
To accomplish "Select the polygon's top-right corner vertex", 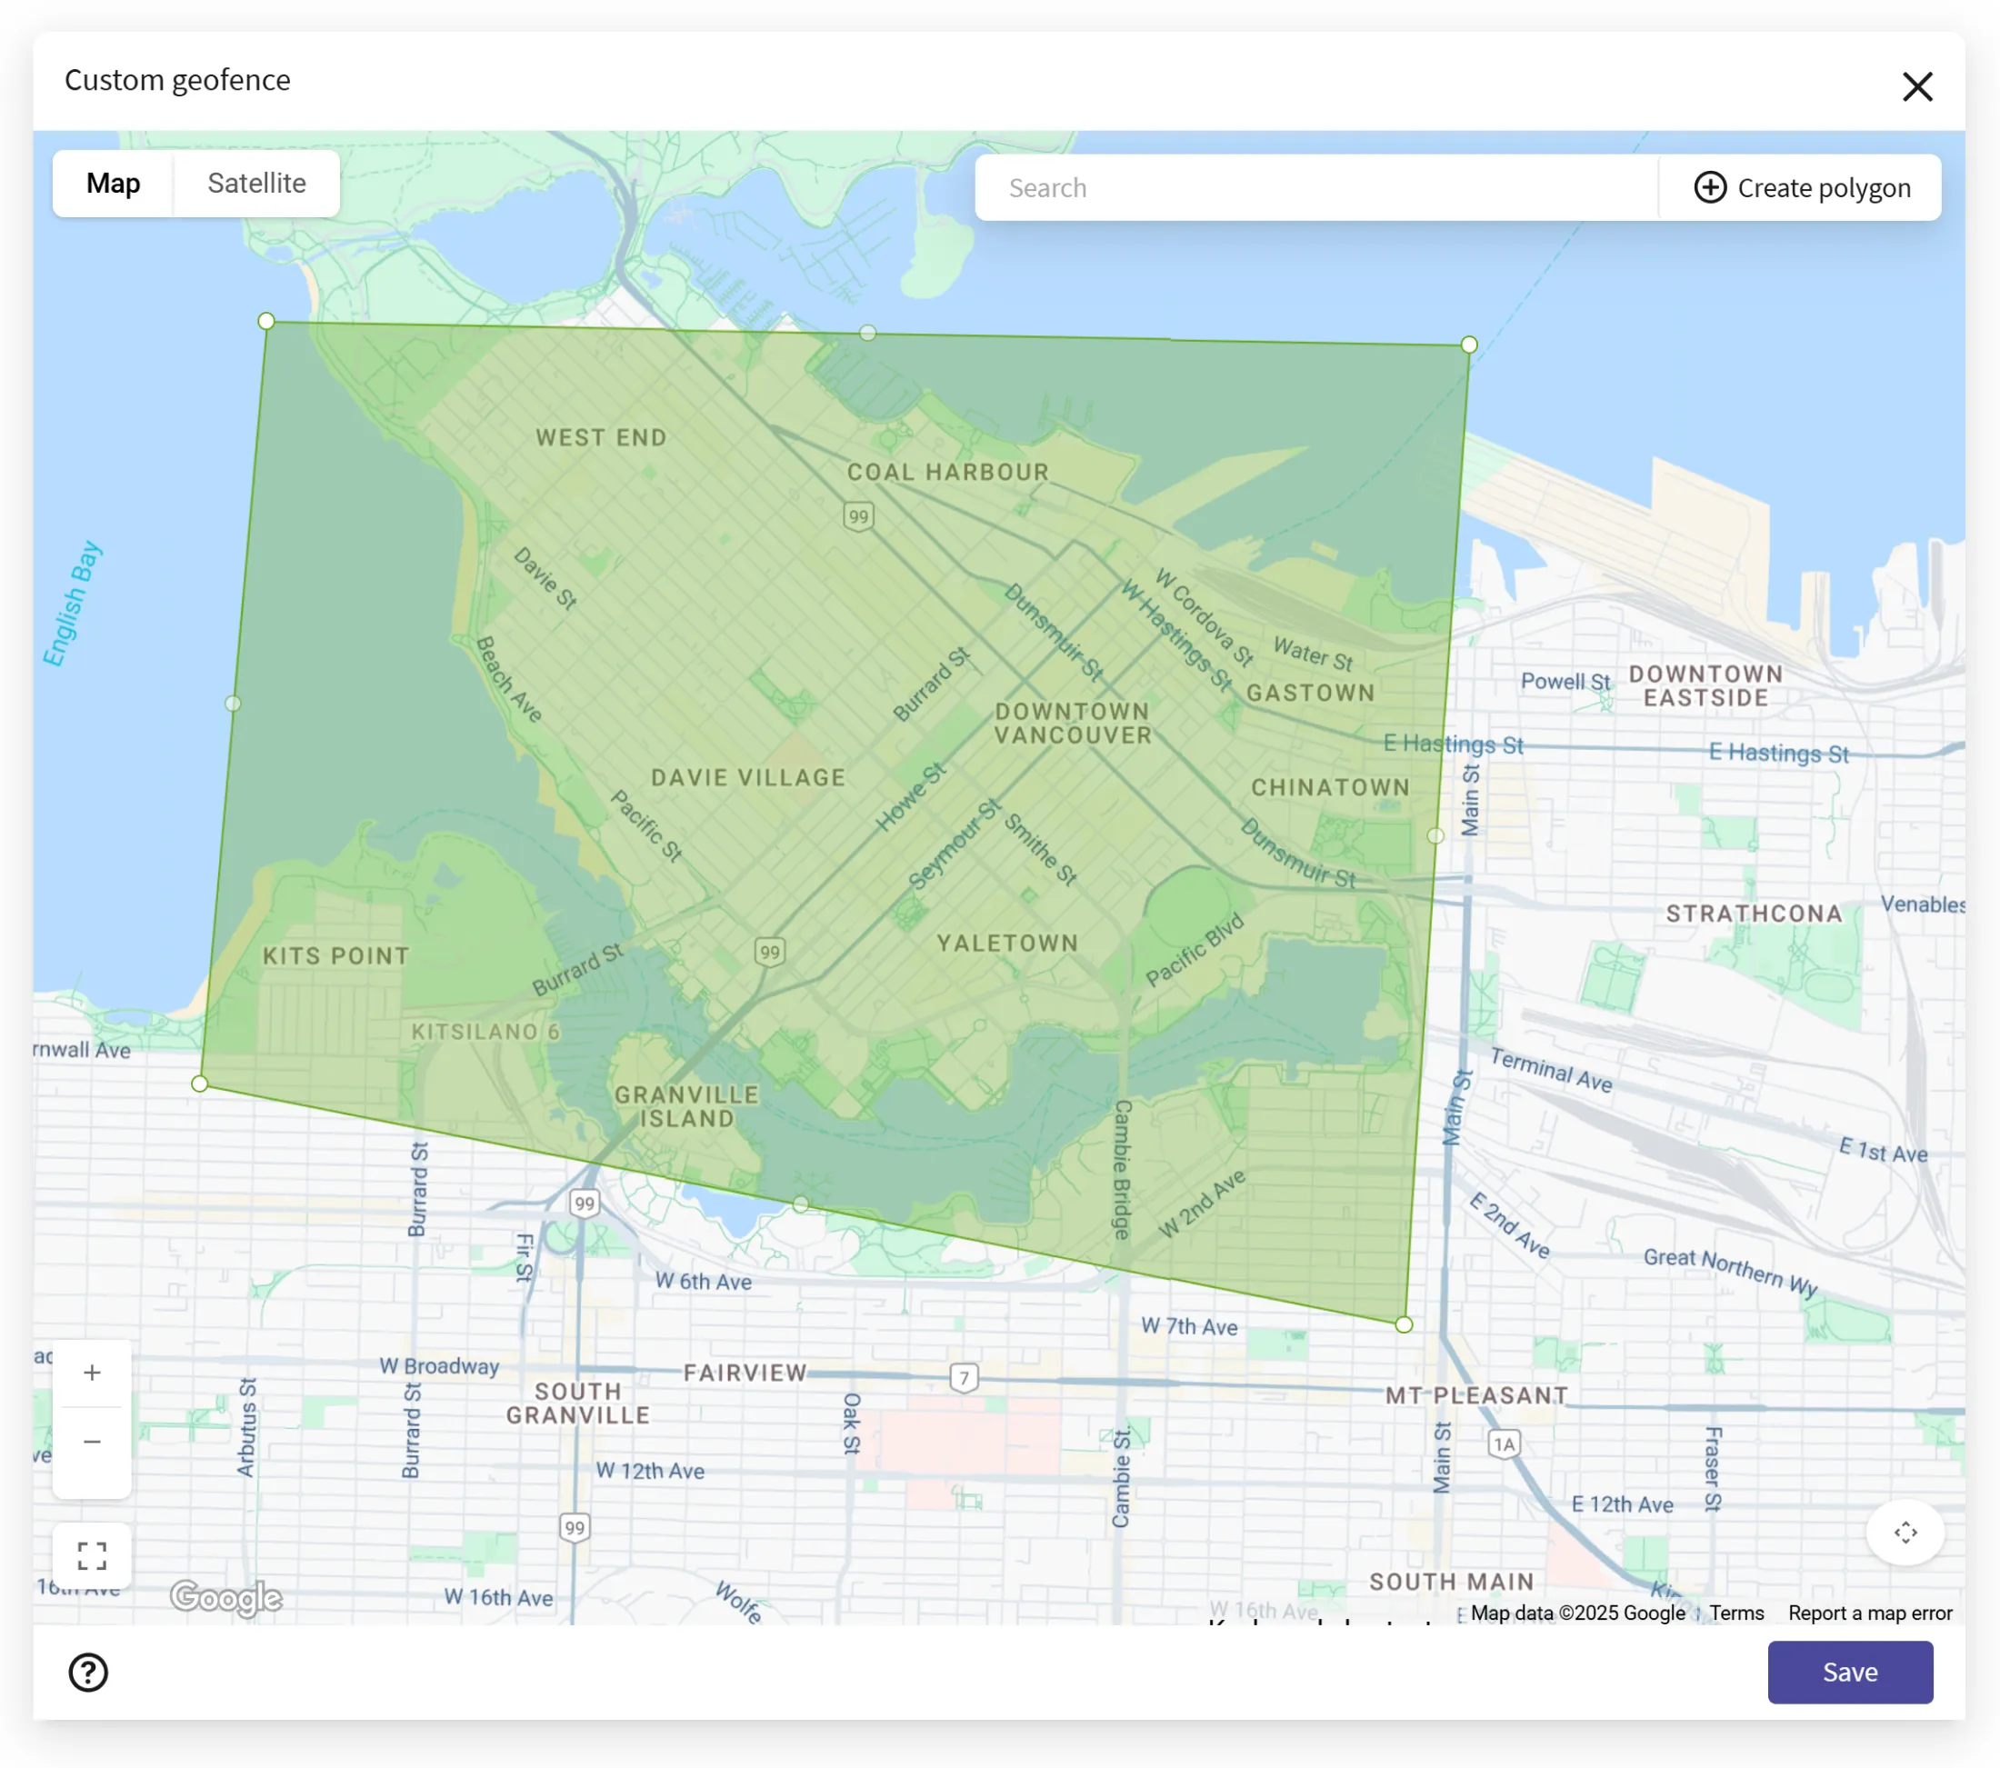I will [1469, 345].
